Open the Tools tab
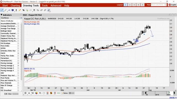This screenshot has height=99, width=177. click(45, 5)
